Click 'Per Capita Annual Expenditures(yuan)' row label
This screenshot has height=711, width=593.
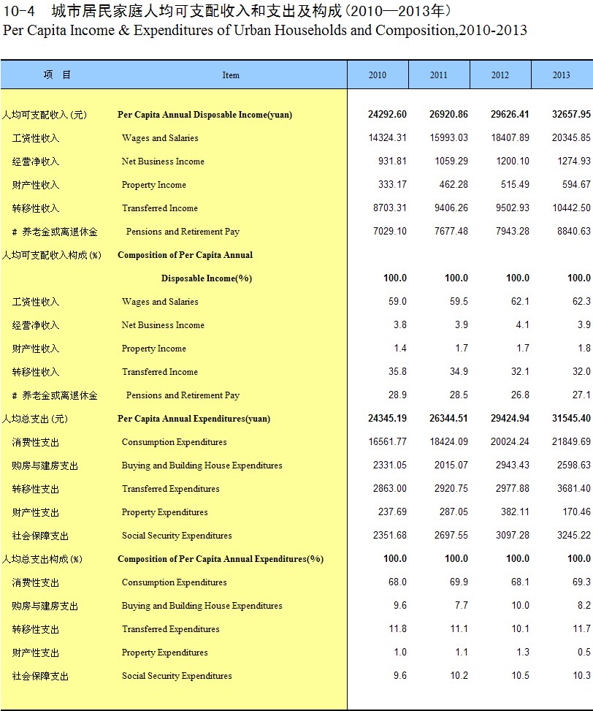click(x=194, y=419)
